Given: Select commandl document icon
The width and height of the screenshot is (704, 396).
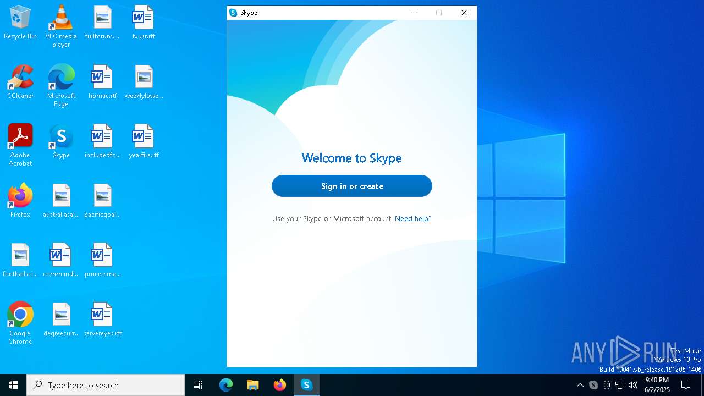Looking at the screenshot, I should [x=61, y=261].
